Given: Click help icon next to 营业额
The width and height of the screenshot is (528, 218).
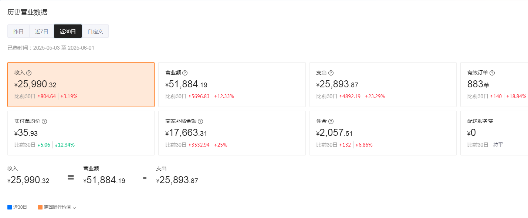Looking at the screenshot, I should pos(185,73).
